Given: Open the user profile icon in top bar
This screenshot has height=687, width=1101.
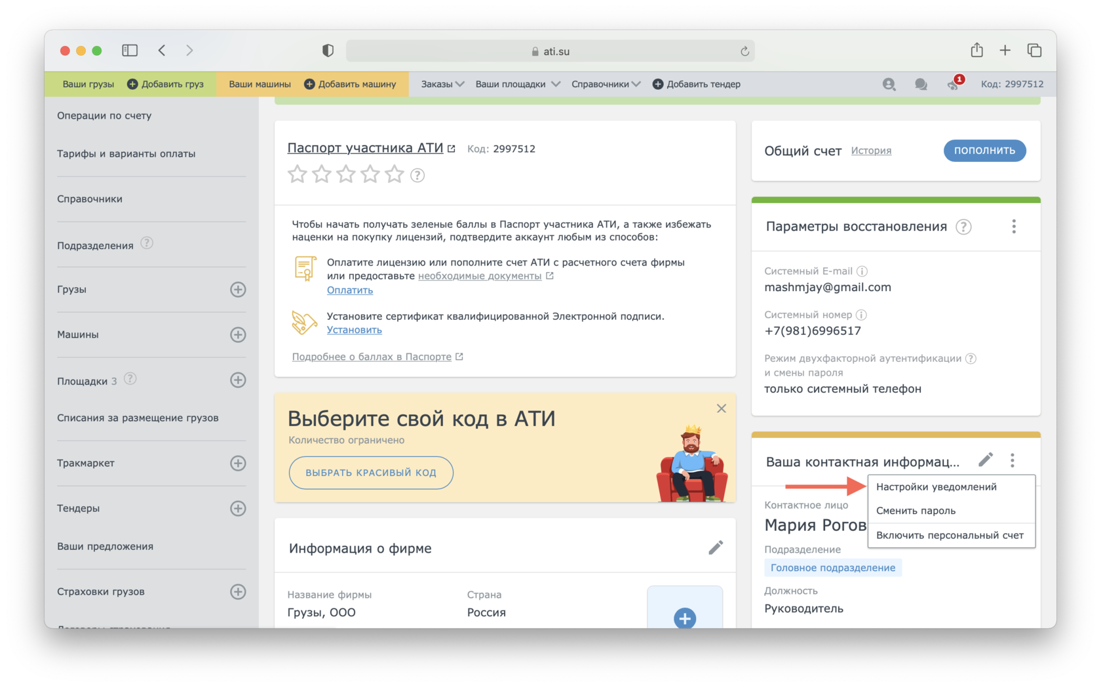Looking at the screenshot, I should coord(889,84).
